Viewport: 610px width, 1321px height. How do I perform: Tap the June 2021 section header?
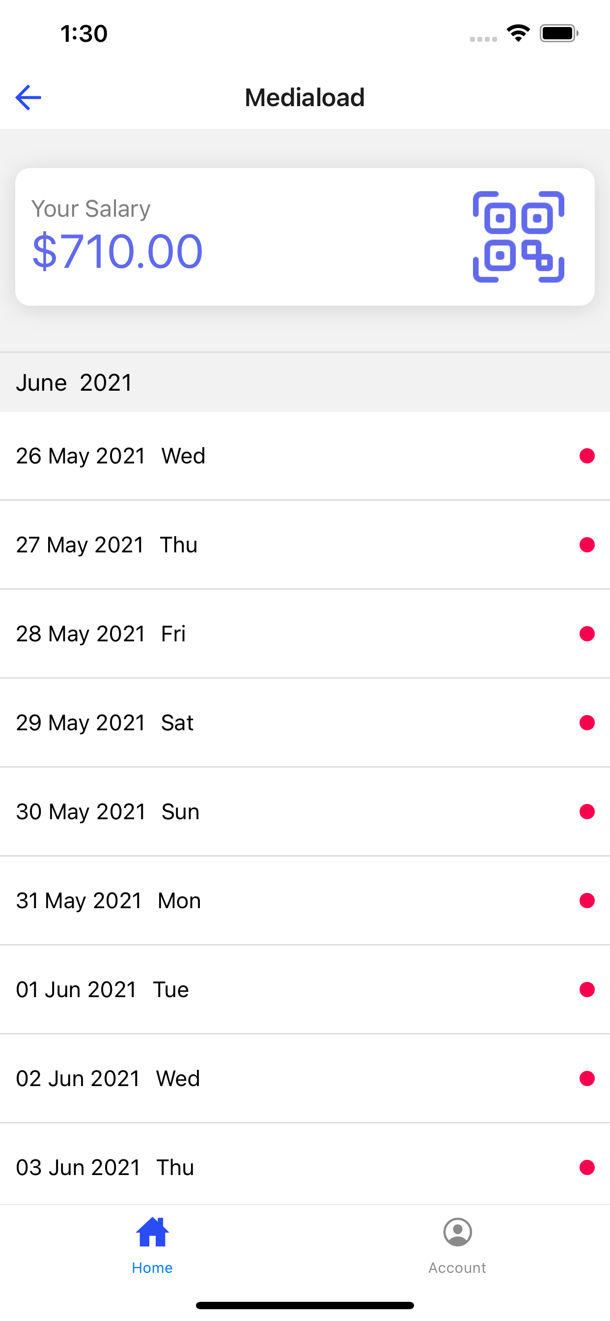tap(75, 382)
